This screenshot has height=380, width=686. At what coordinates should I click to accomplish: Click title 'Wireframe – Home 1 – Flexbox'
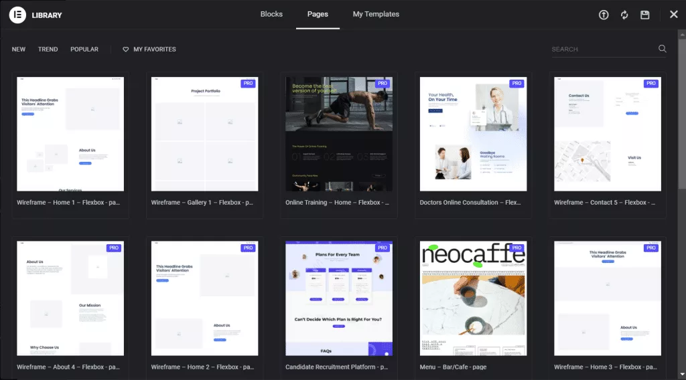(x=68, y=203)
